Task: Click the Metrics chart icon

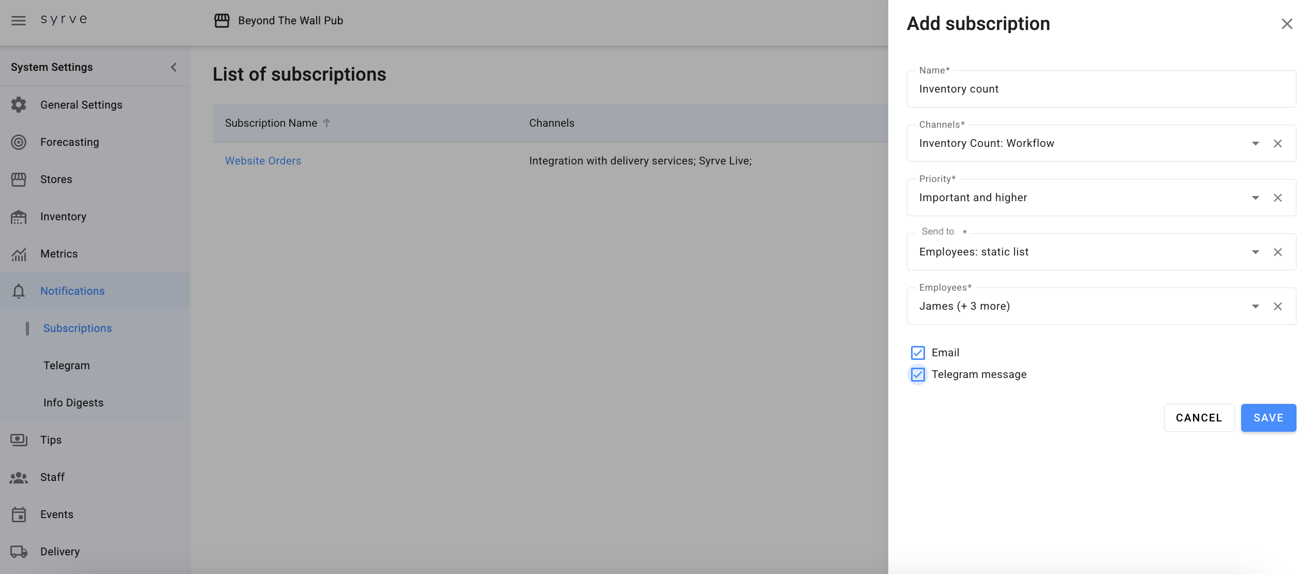Action: click(x=19, y=254)
